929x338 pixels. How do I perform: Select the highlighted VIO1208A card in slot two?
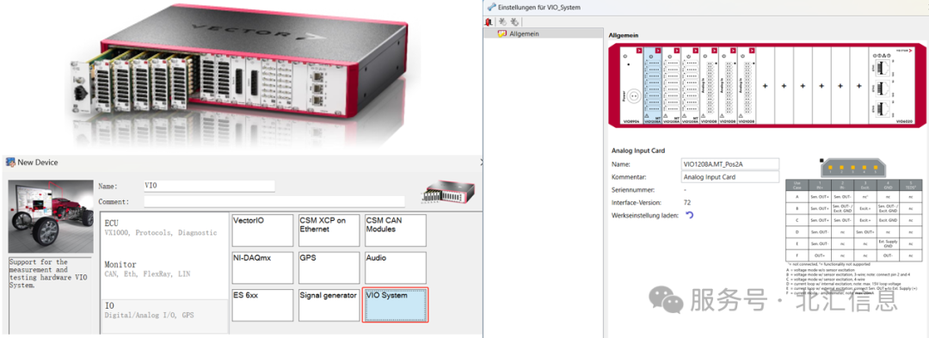[652, 86]
